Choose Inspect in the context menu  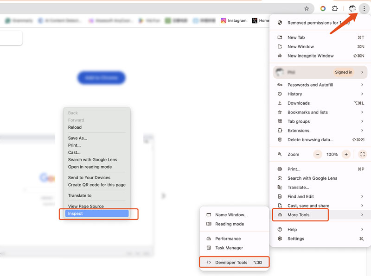(x=97, y=213)
